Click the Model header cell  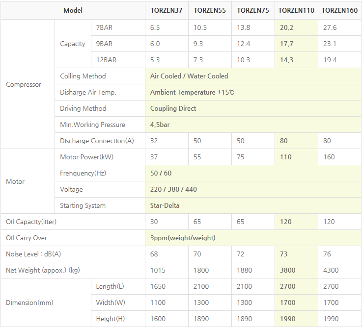[73, 10]
